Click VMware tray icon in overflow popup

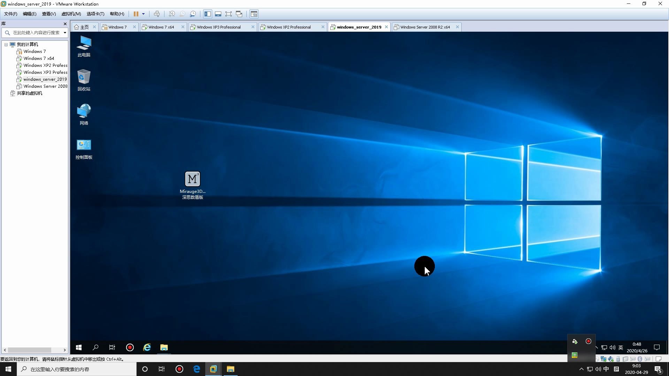(x=575, y=342)
